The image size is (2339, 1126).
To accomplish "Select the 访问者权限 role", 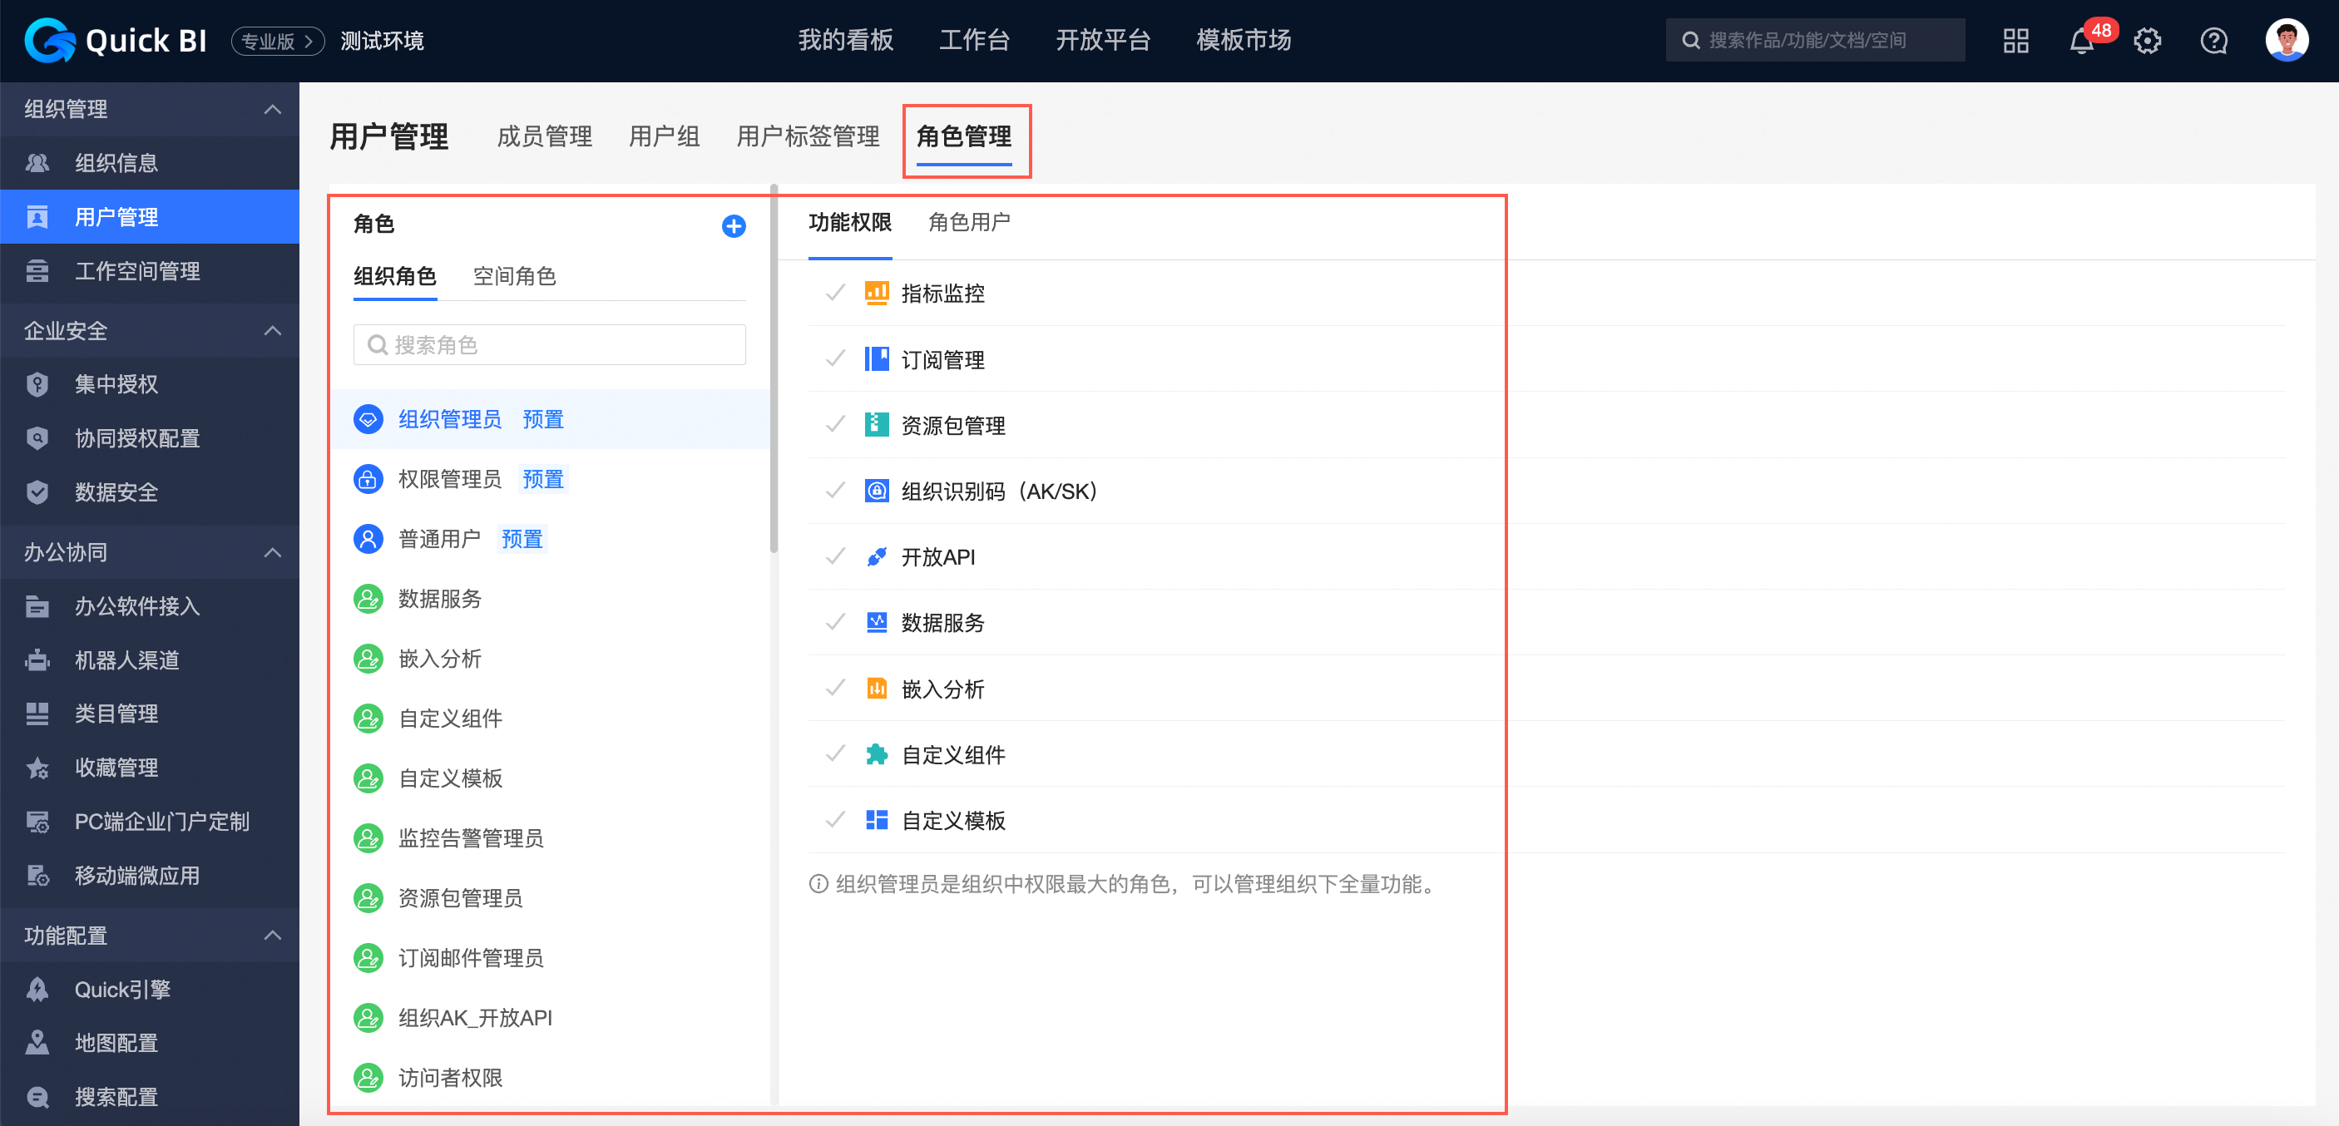I will point(551,1078).
